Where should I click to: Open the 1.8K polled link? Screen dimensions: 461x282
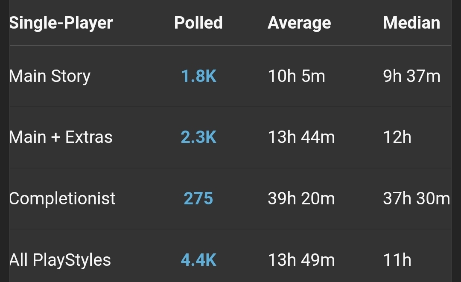point(198,76)
